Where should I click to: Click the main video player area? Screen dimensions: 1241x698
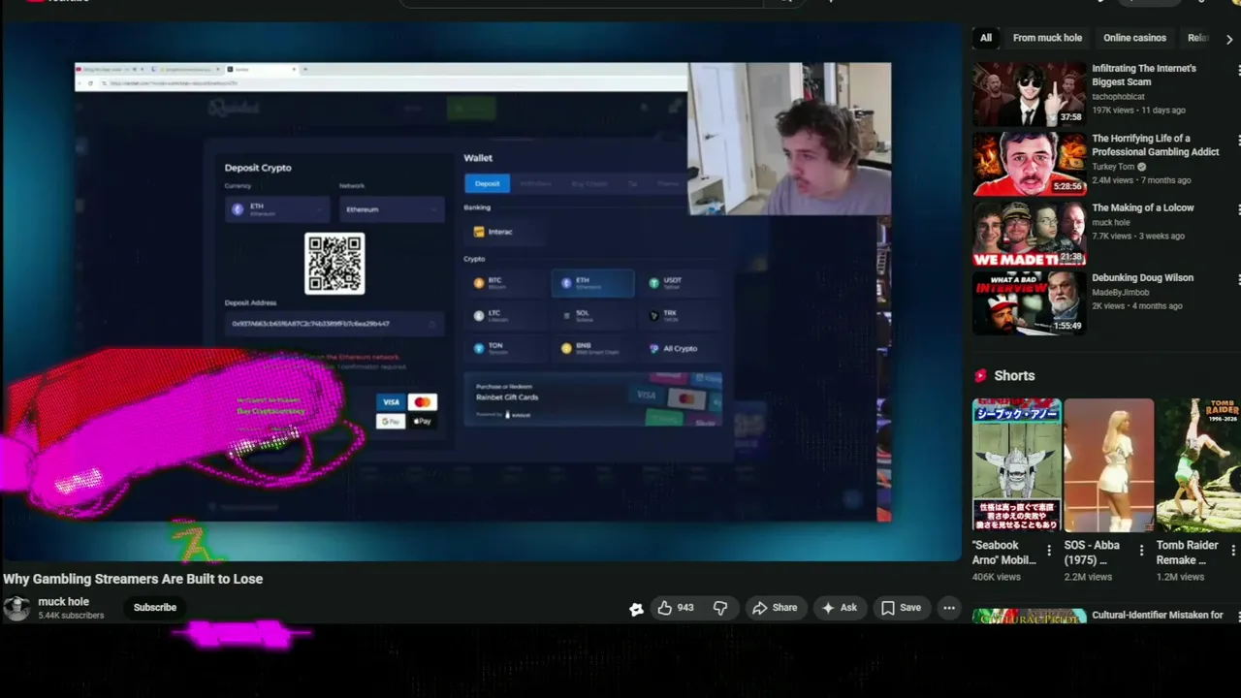pos(482,292)
